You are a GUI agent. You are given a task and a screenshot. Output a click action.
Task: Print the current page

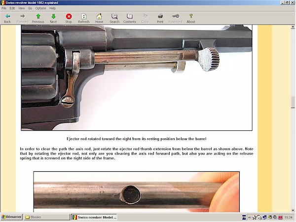pos(160,19)
